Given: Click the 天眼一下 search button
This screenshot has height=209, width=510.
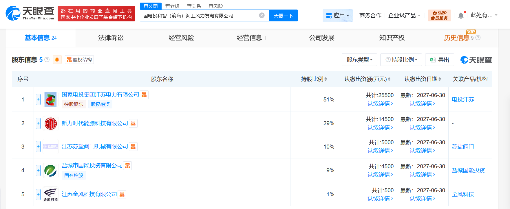Looking at the screenshot, I should [x=283, y=16].
